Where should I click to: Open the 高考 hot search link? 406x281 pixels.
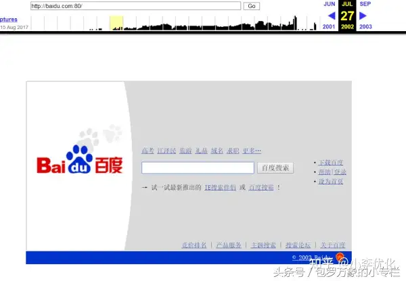[148, 151]
